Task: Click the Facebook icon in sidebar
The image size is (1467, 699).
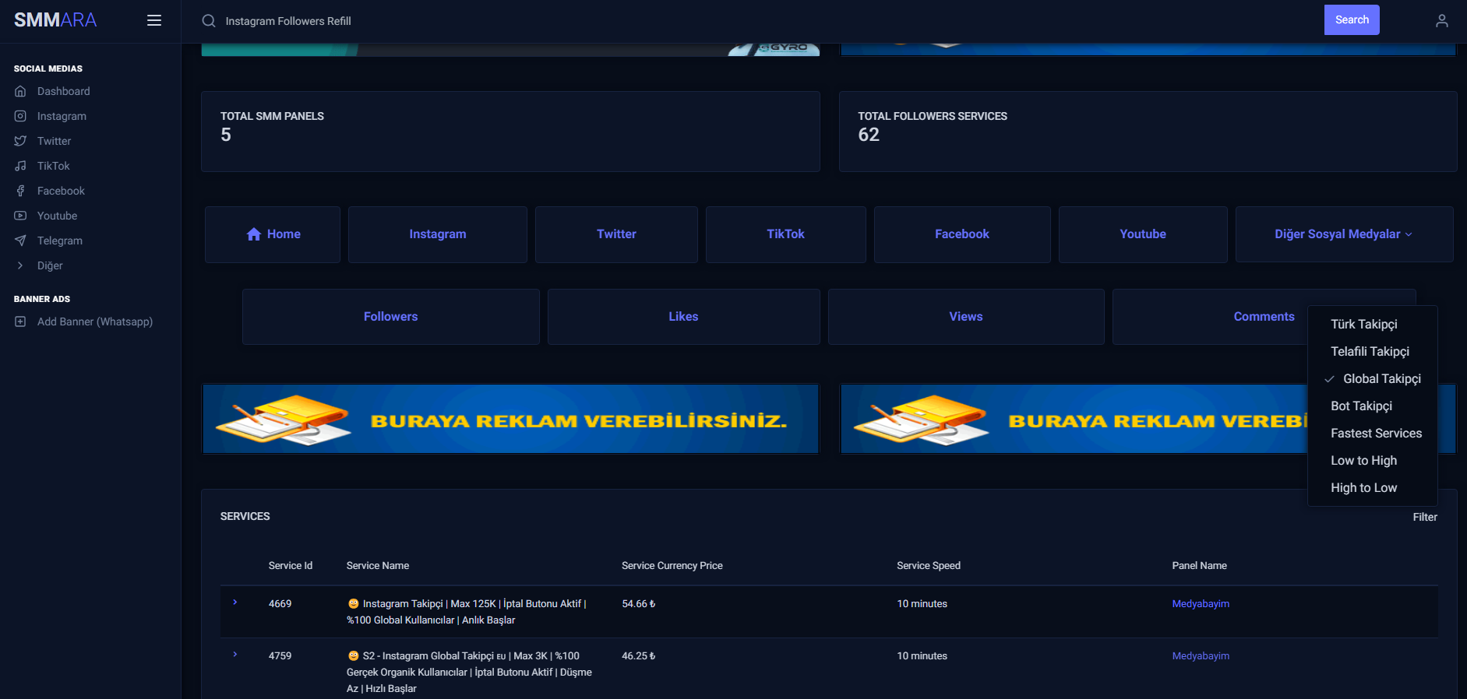Action: pyautogui.click(x=20, y=191)
